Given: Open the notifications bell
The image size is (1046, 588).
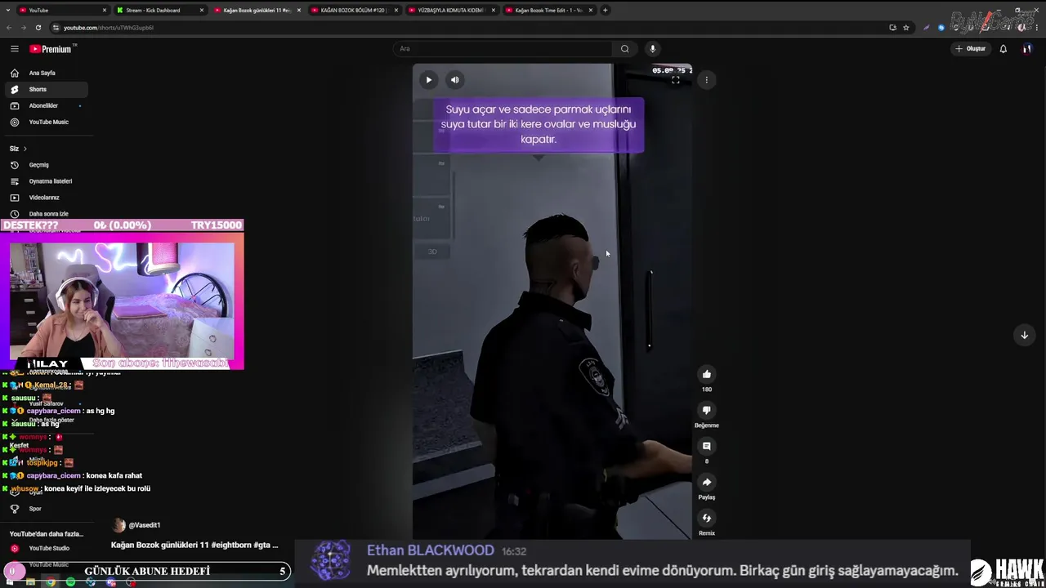Looking at the screenshot, I should tap(1003, 49).
